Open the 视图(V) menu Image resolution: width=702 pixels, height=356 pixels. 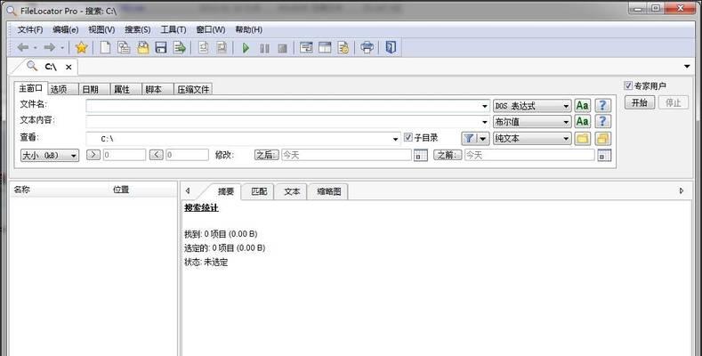[x=101, y=29]
